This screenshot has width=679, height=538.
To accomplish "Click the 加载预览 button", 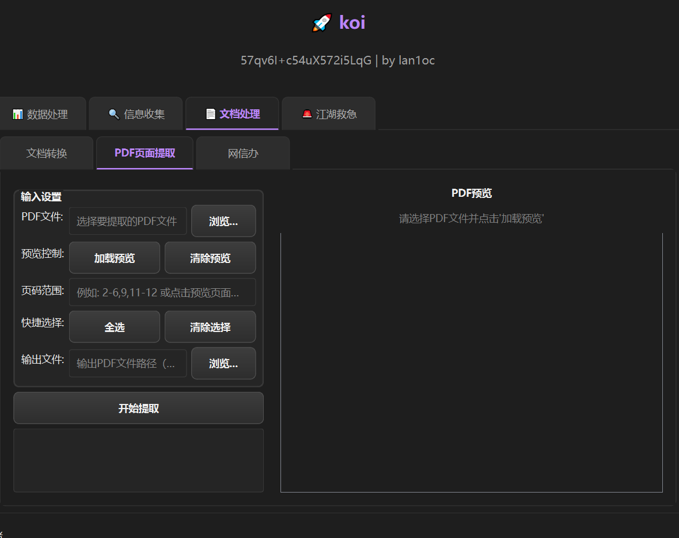I will [x=115, y=258].
